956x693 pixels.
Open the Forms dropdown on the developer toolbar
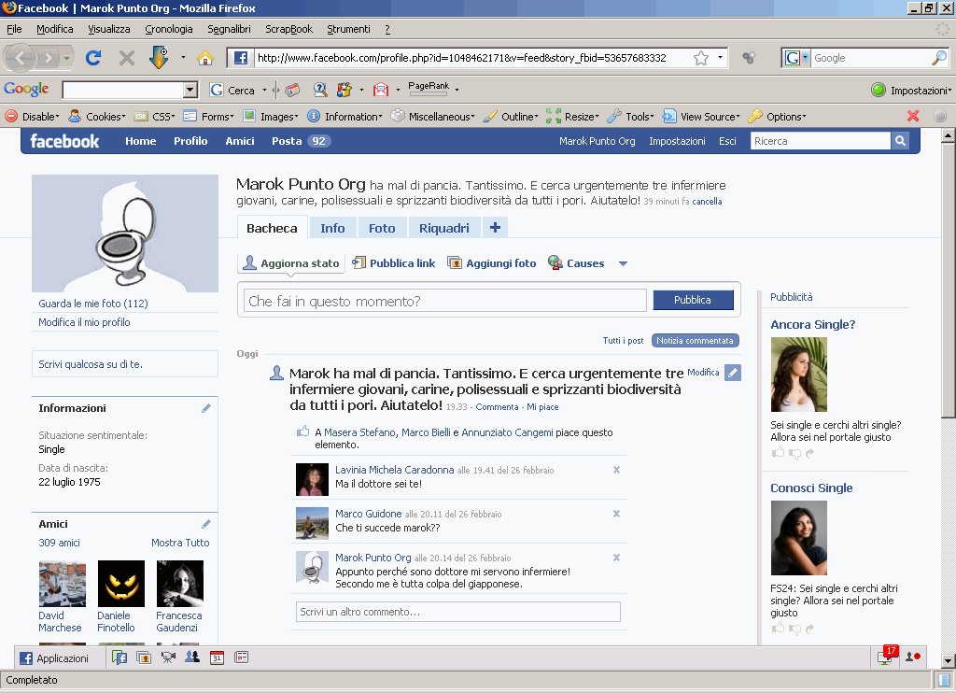point(209,117)
